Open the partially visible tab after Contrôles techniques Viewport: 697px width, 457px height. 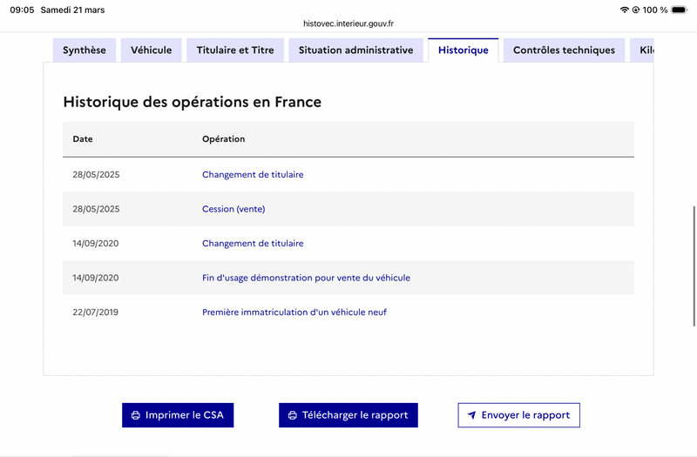pyautogui.click(x=643, y=50)
